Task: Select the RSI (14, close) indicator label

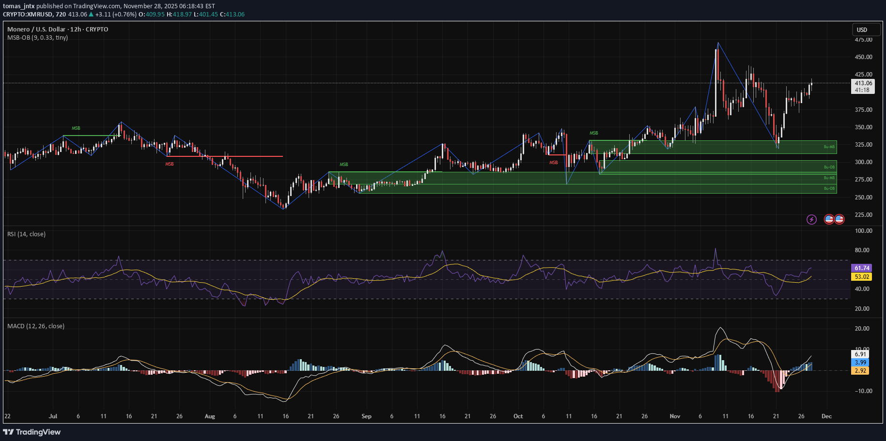Action: [26, 234]
